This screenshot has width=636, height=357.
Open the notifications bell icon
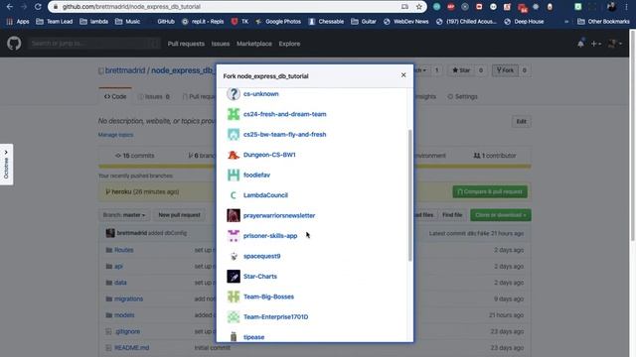(580, 44)
